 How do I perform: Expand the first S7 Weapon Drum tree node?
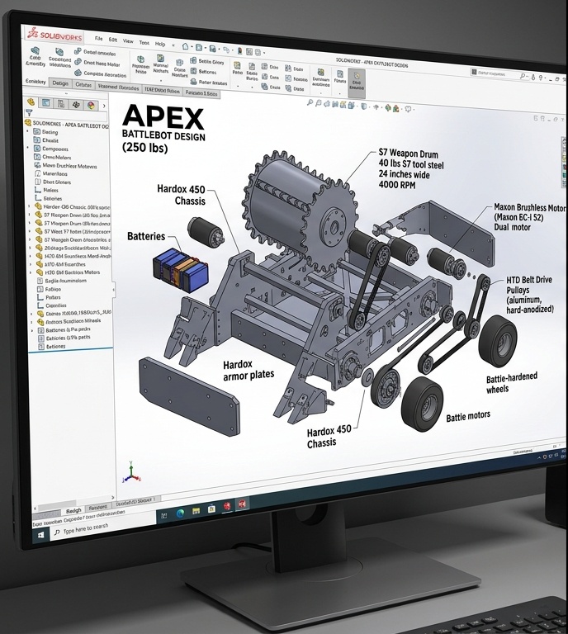click(30, 215)
